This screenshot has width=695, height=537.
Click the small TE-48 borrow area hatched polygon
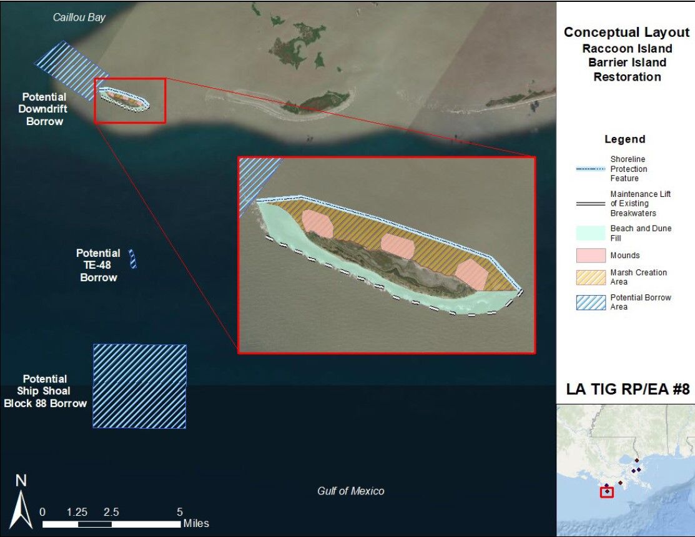pyautogui.click(x=133, y=259)
